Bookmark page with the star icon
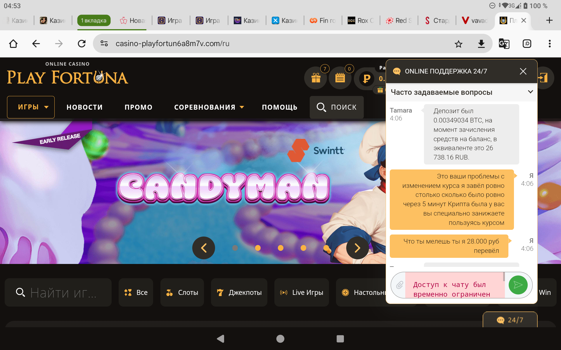Screen dimensions: 561x350 click(x=458, y=44)
